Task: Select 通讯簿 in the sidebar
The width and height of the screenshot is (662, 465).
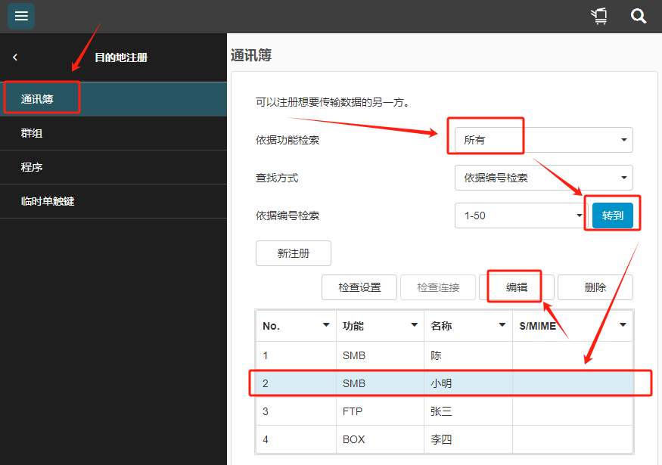Action: pyautogui.click(x=113, y=99)
